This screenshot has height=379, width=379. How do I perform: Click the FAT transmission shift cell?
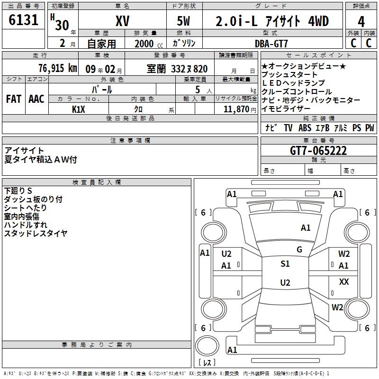pyautogui.click(x=13, y=99)
